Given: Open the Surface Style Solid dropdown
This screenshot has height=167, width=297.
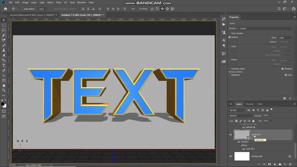Looking at the screenshot, I should [285, 38].
